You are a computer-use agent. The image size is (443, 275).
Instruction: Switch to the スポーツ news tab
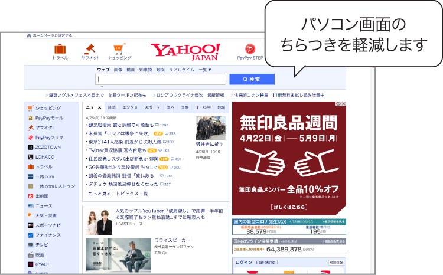pos(152,107)
